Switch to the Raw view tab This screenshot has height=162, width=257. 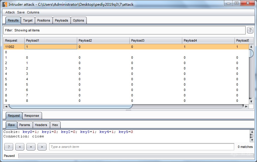pos(11,125)
